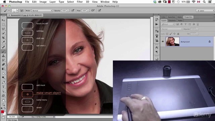The width and height of the screenshot is (215, 121).
Task: Toggle pressure for opacity button
Action: pos(73,10)
